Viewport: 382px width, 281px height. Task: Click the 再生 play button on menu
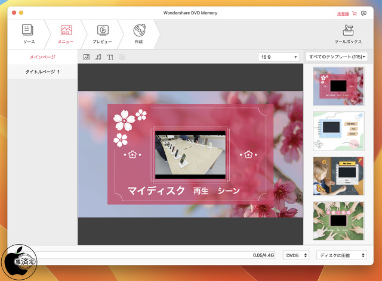(x=201, y=191)
